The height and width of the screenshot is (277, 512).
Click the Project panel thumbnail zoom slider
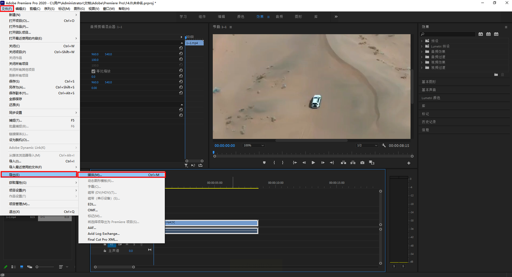(37, 267)
